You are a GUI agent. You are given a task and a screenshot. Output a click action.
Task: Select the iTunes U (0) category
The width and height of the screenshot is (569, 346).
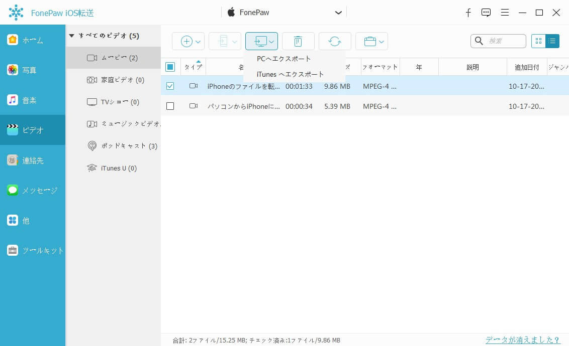[x=113, y=168]
